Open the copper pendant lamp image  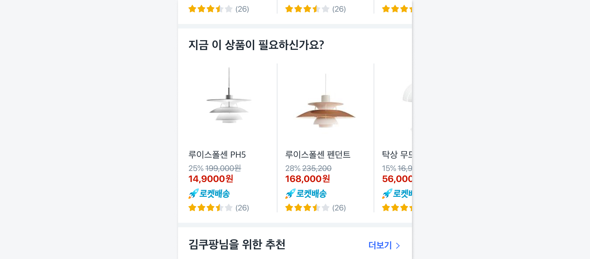(x=326, y=104)
